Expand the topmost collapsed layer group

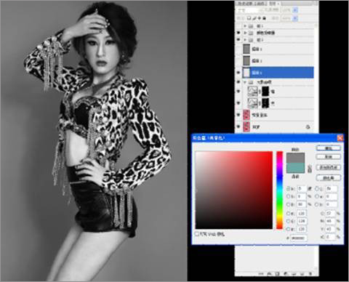pos(245,25)
